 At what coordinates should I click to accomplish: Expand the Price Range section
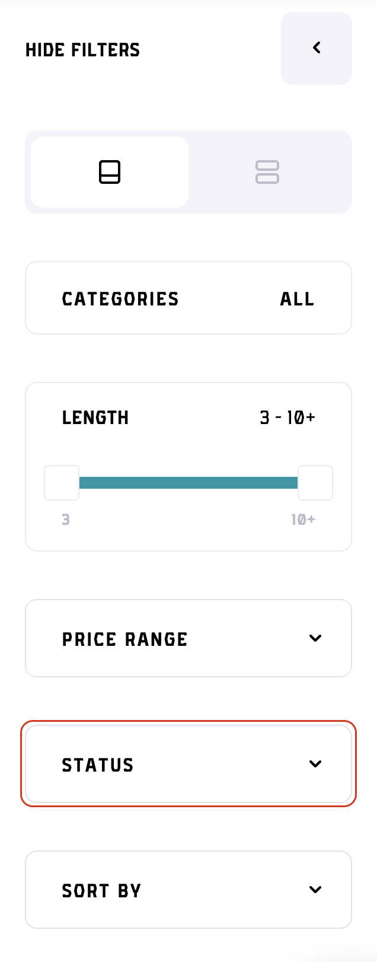pyautogui.click(x=188, y=638)
